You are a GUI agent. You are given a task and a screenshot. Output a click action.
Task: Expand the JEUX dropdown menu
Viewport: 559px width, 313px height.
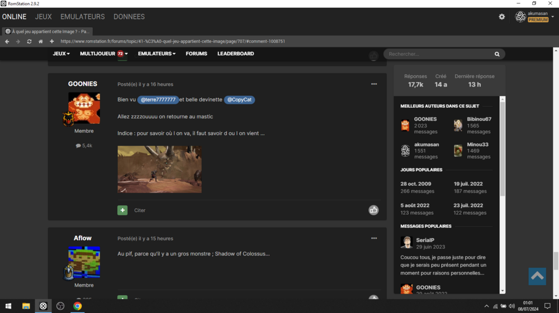pyautogui.click(x=61, y=54)
